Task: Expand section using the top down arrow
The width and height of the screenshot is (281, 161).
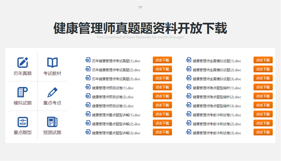Action: (x=140, y=8)
